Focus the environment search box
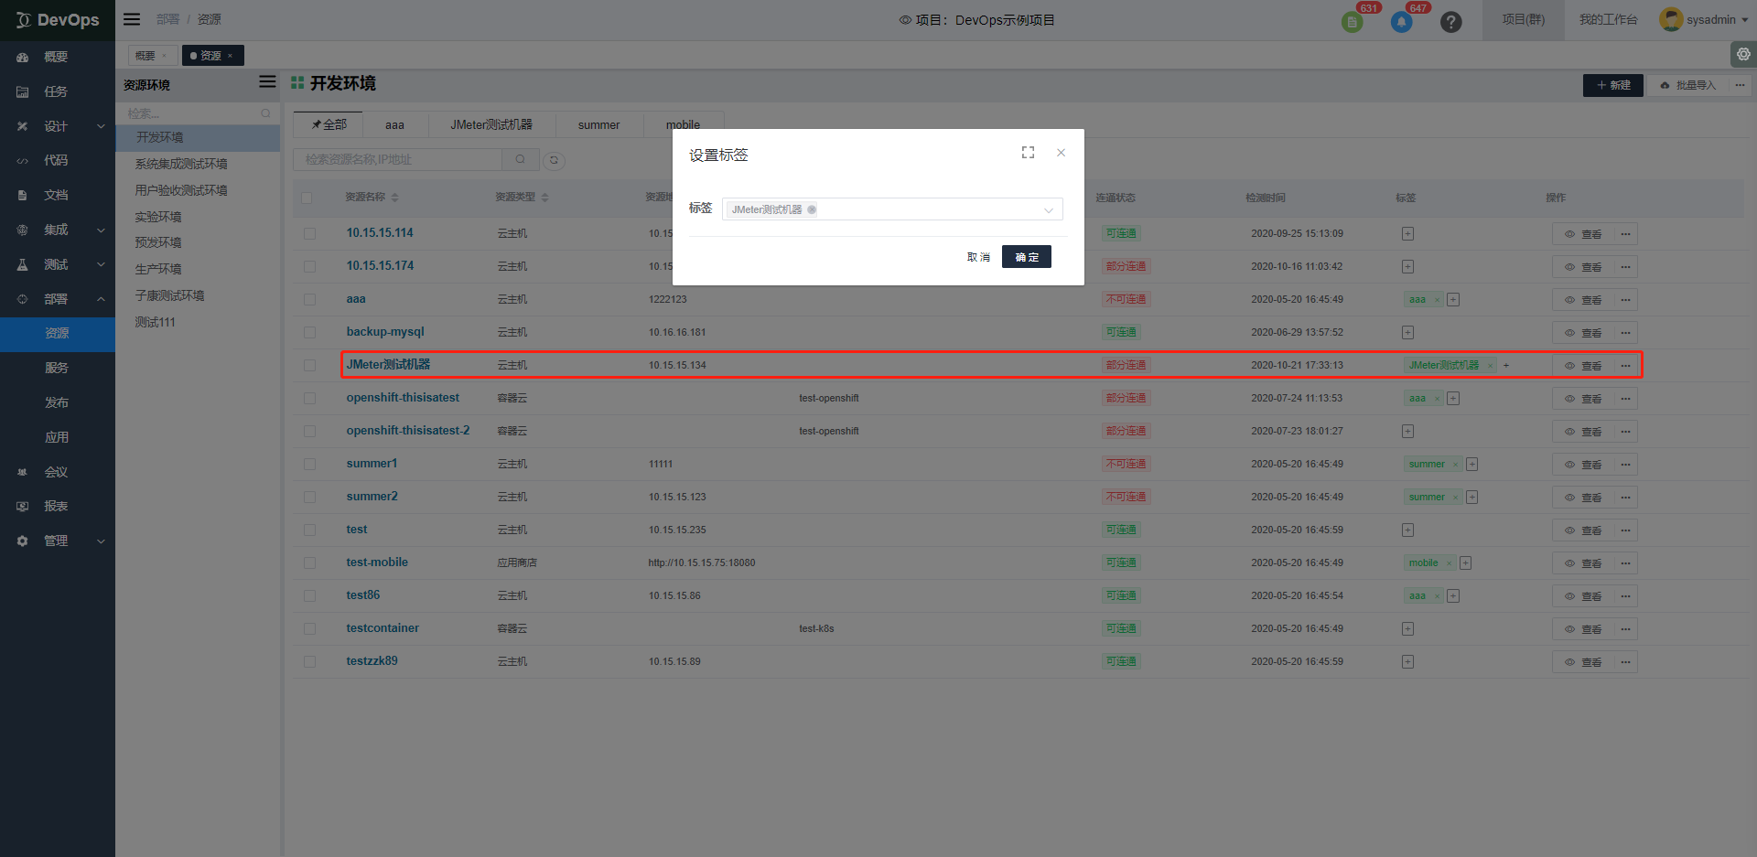Screen dimensions: 1757x857 coord(198,113)
